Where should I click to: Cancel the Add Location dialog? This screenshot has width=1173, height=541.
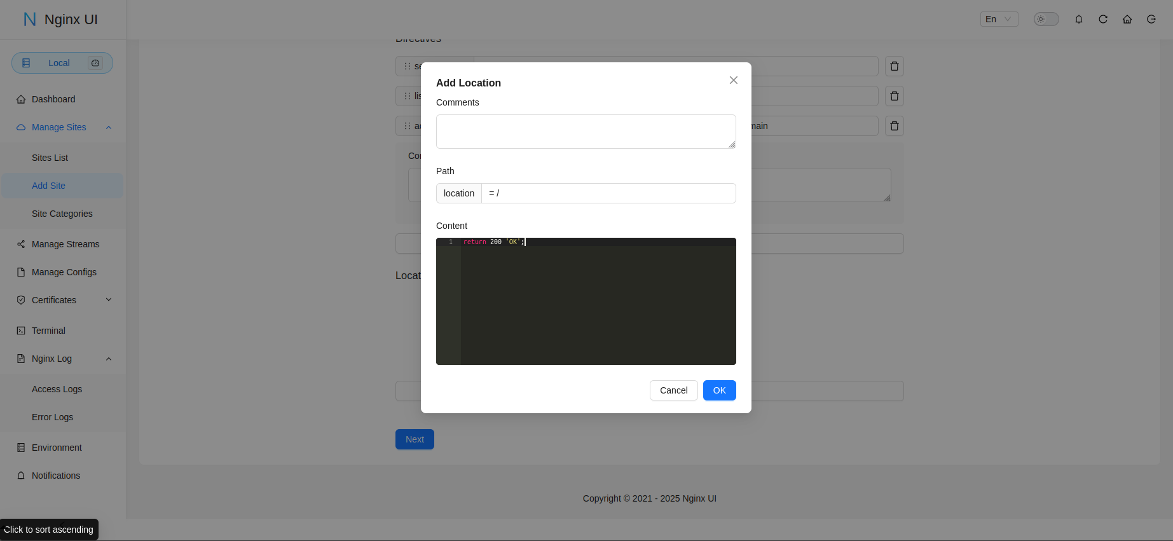[x=673, y=390]
